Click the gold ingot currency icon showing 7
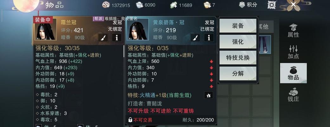The width and height of the screenshot is (330, 127). 208,5
